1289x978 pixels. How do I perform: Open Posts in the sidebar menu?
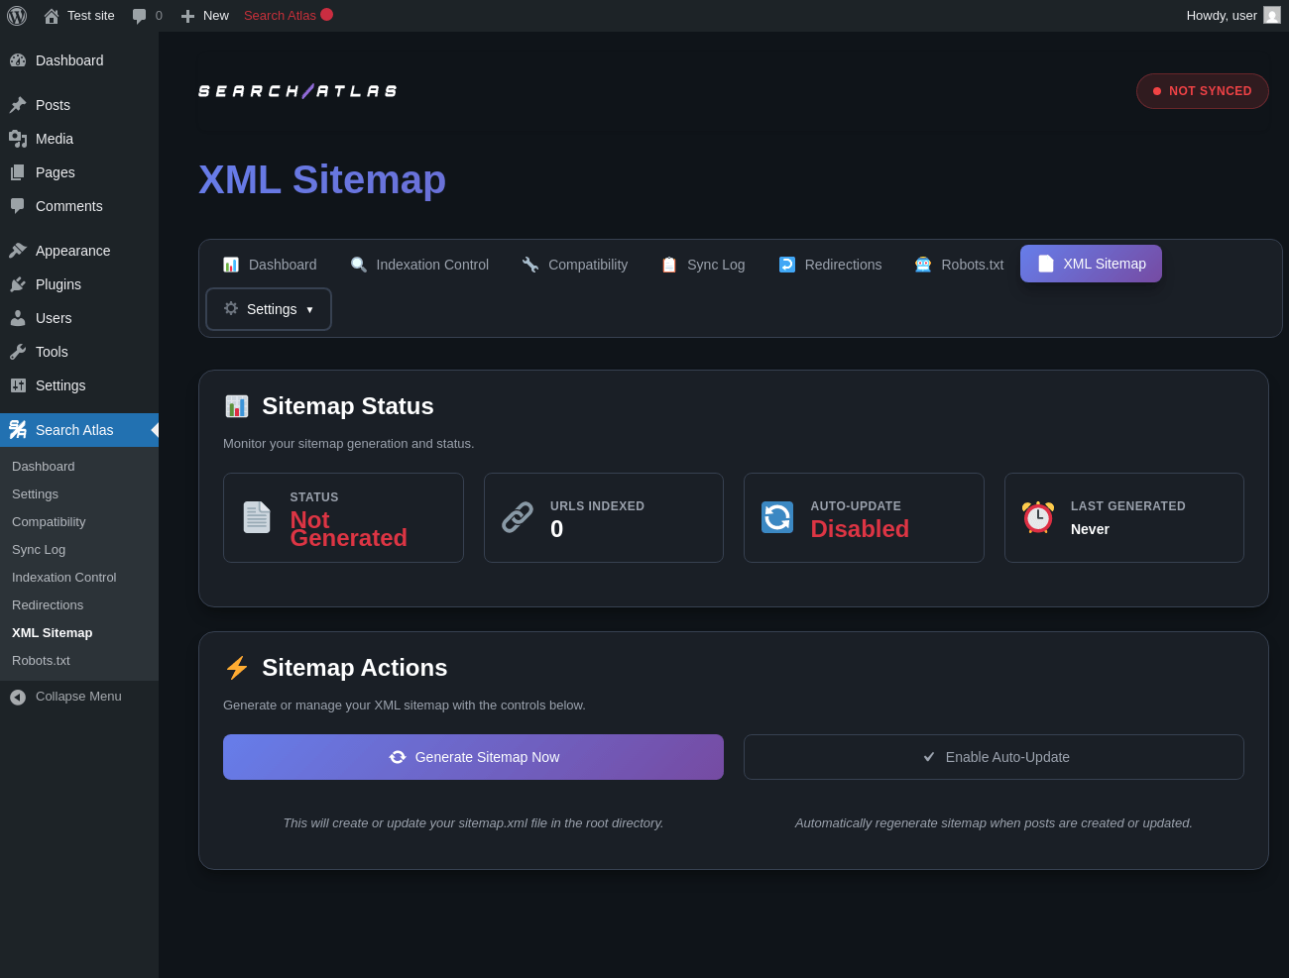[x=79, y=105]
